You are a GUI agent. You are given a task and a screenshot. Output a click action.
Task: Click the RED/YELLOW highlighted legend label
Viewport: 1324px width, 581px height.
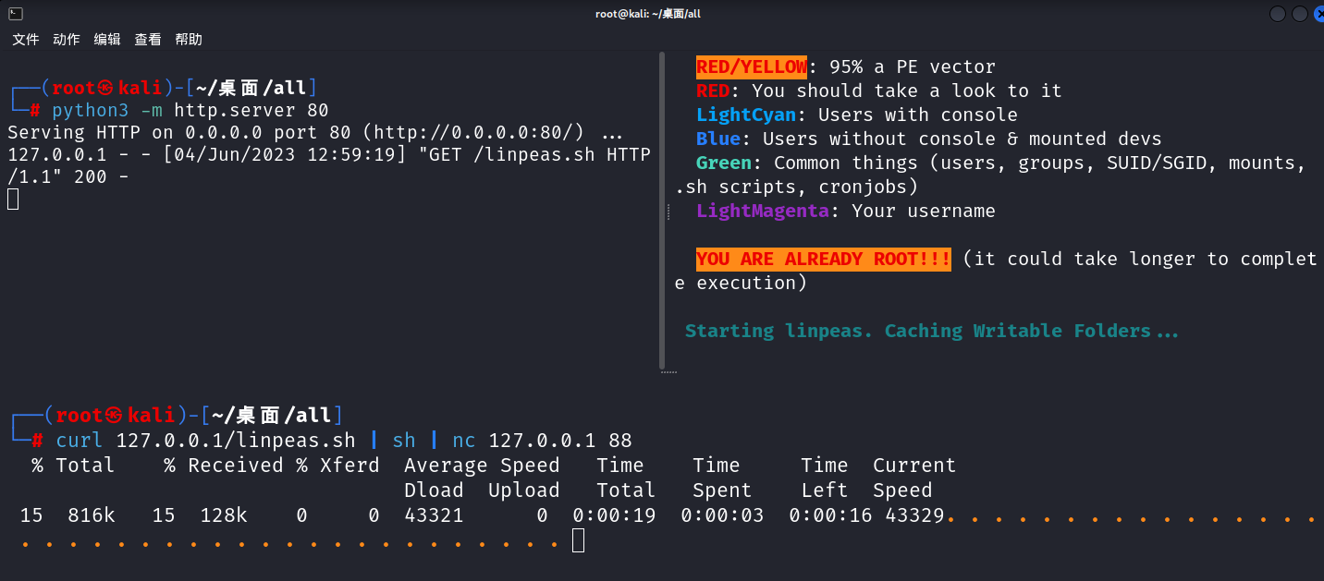click(752, 67)
